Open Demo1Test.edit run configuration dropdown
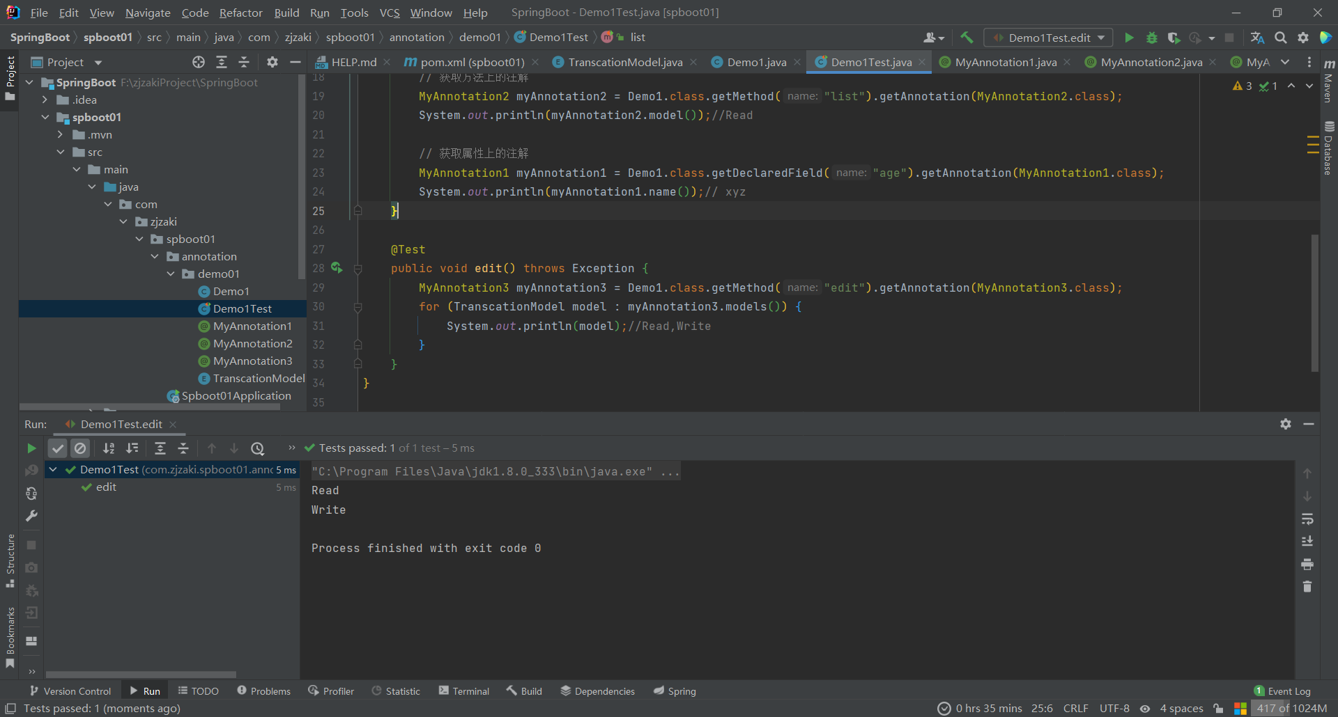 click(x=1048, y=38)
